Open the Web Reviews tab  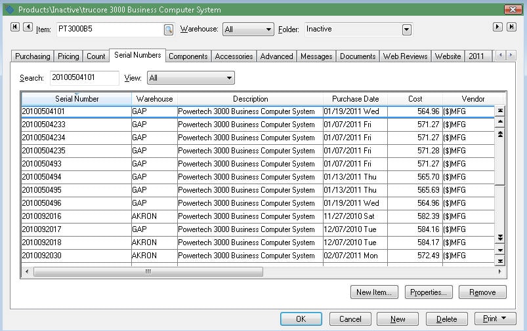pos(405,56)
